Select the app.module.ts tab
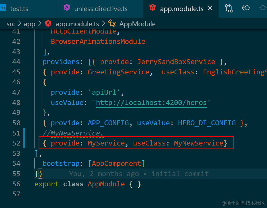 pyautogui.click(x=182, y=9)
